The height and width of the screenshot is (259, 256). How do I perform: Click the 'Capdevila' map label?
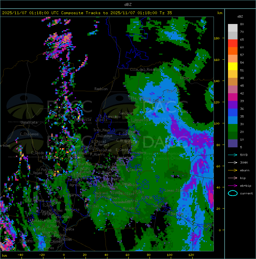pyautogui.click(x=83, y=120)
